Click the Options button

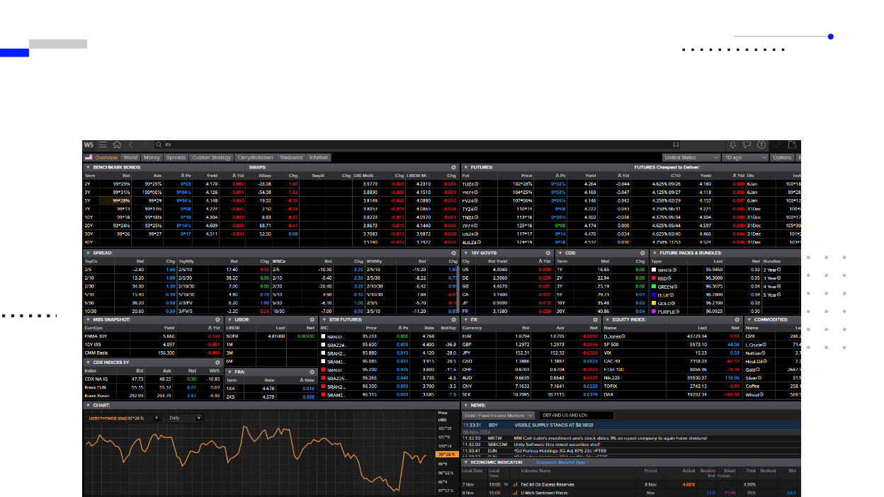tap(782, 158)
